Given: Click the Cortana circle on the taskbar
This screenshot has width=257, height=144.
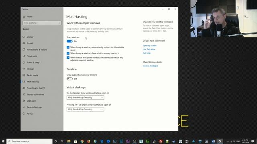Looking at the screenshot, I should (56, 141).
